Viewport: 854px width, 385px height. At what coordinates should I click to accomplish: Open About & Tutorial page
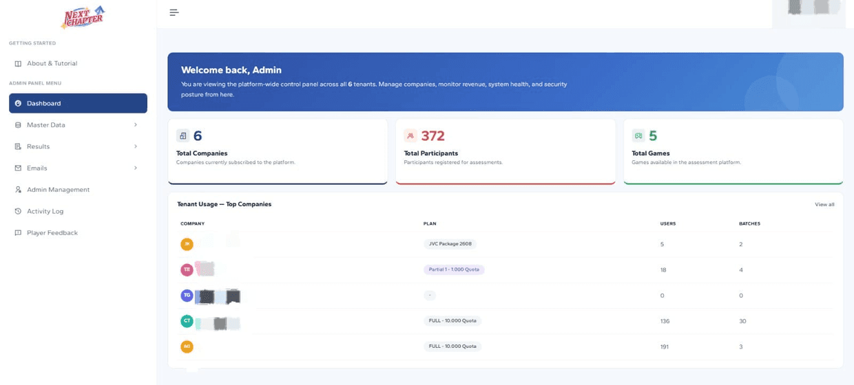[78, 63]
